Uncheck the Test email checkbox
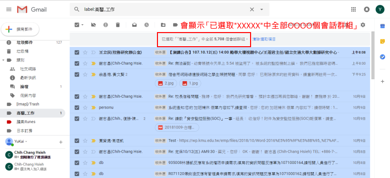Image resolution: width=390 pixels, height=178 pixels. 77,141
